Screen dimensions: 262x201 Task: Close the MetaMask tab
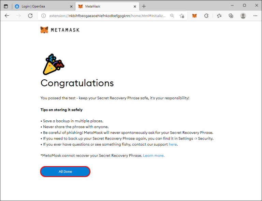point(135,6)
